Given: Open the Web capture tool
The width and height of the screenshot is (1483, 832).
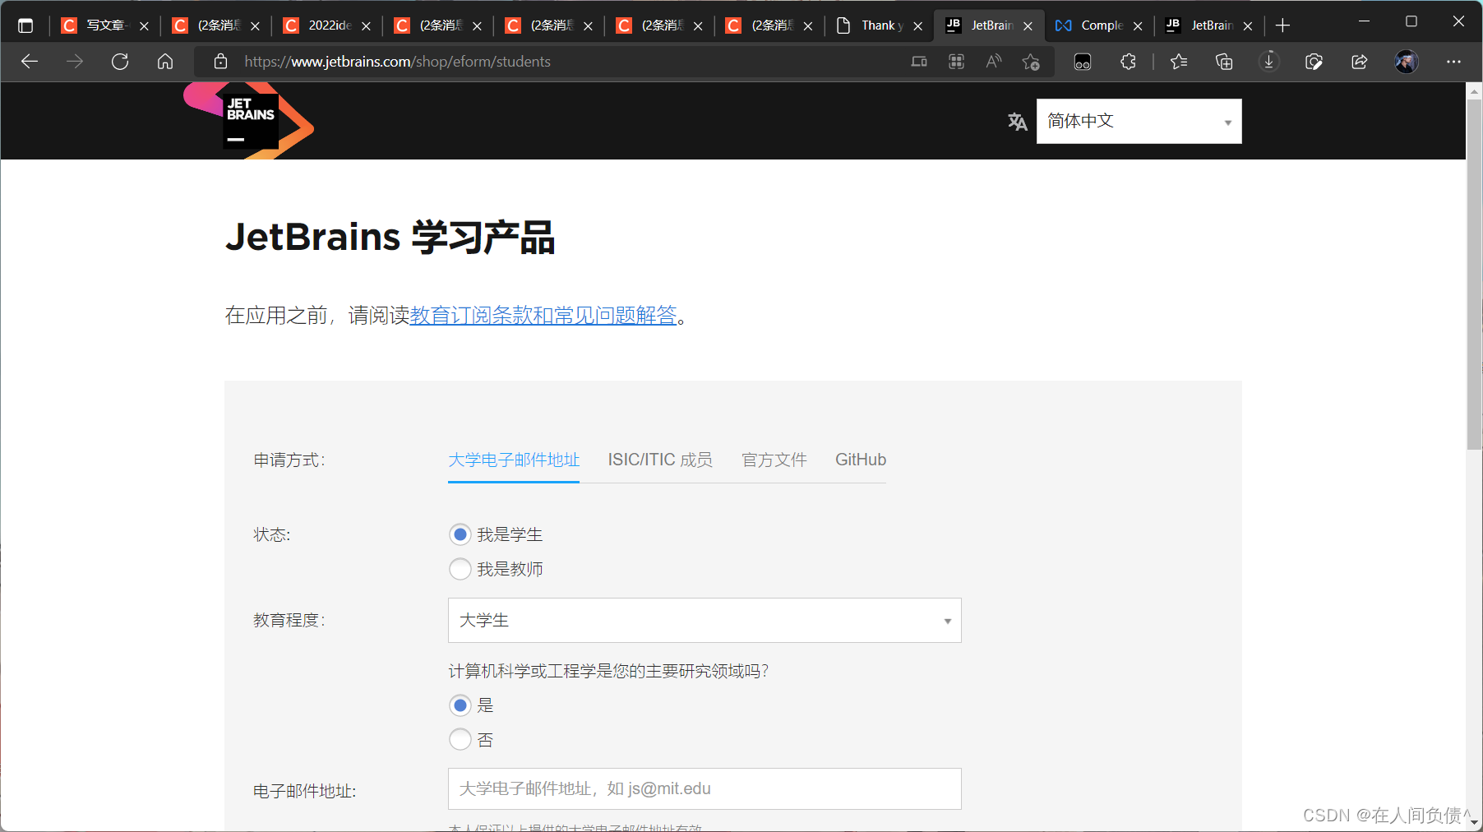Looking at the screenshot, I should [x=1314, y=62].
